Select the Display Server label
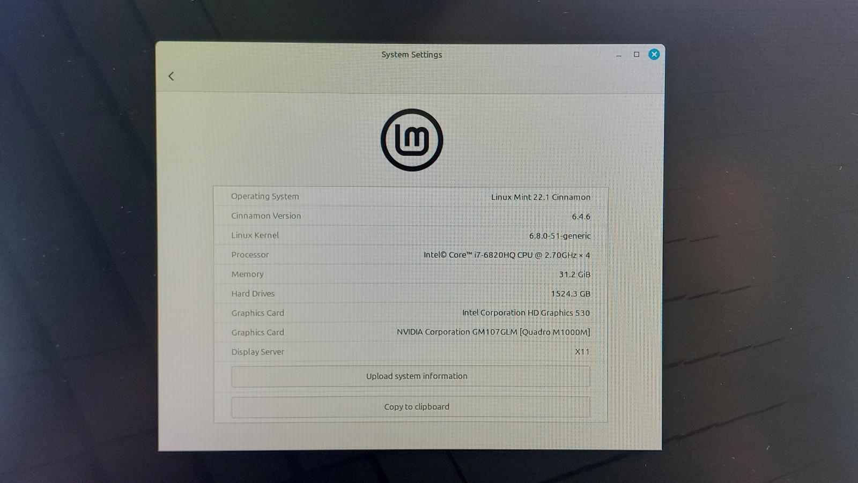Screen dimensions: 858x483 click(257, 352)
